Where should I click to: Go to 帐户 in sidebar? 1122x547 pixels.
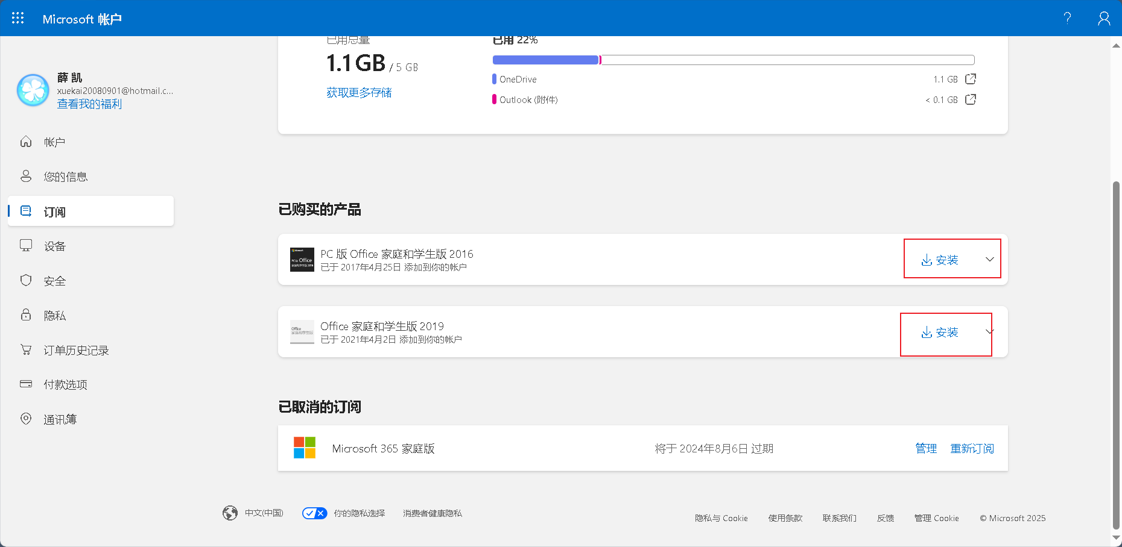[90, 142]
